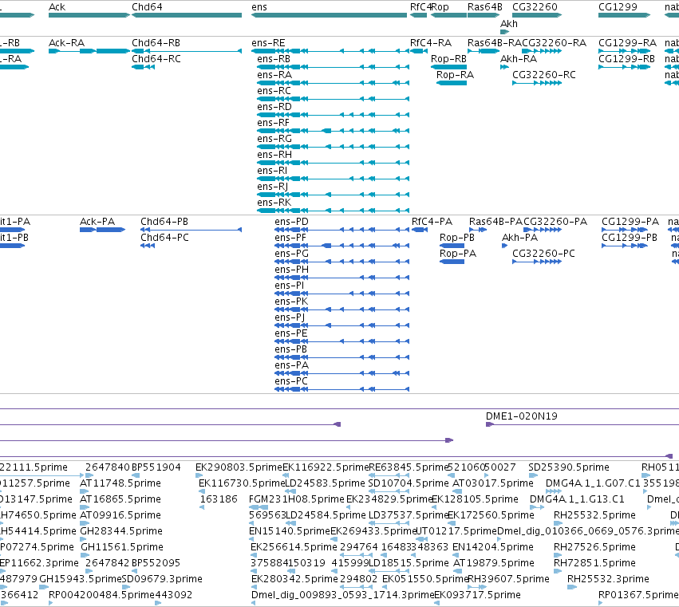Image resolution: width=679 pixels, height=607 pixels.
Task: Select the RfC4-PA protein label
Action: (x=432, y=222)
